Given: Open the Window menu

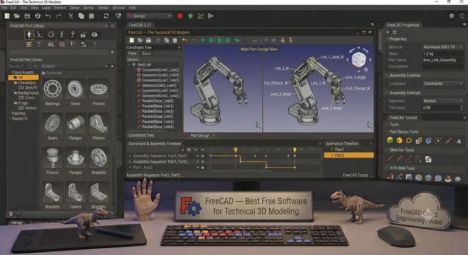Looking at the screenshot, I should [119, 8].
